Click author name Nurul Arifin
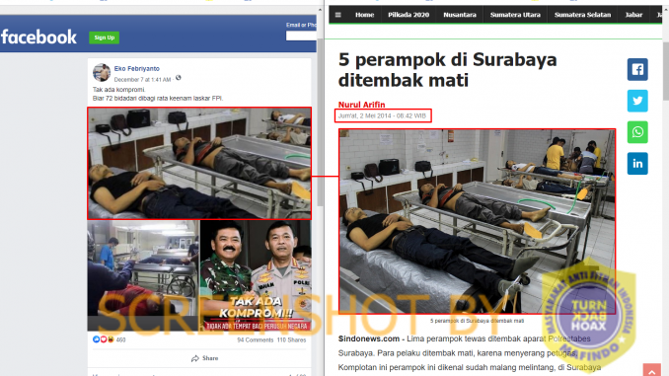The image size is (669, 376). [361, 105]
